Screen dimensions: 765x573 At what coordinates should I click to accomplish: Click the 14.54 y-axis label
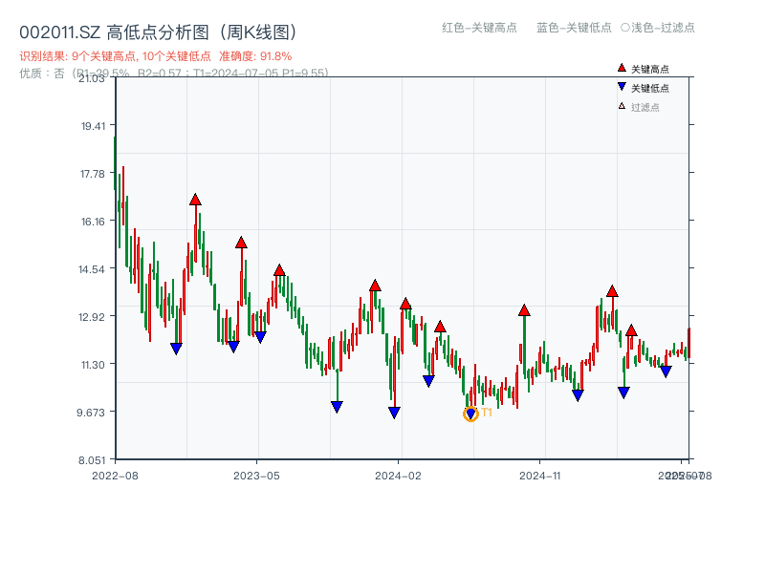coord(92,269)
